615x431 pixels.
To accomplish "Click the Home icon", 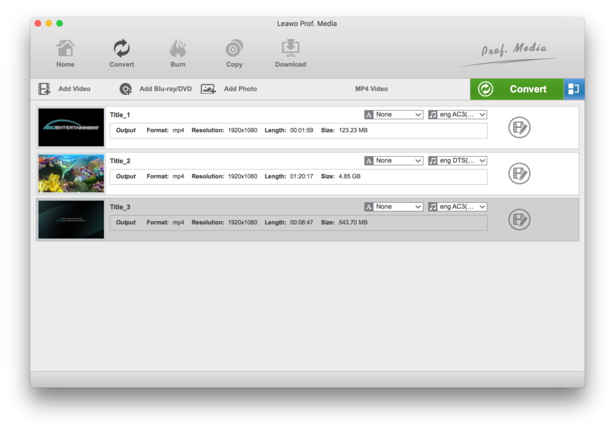I will pos(65,52).
